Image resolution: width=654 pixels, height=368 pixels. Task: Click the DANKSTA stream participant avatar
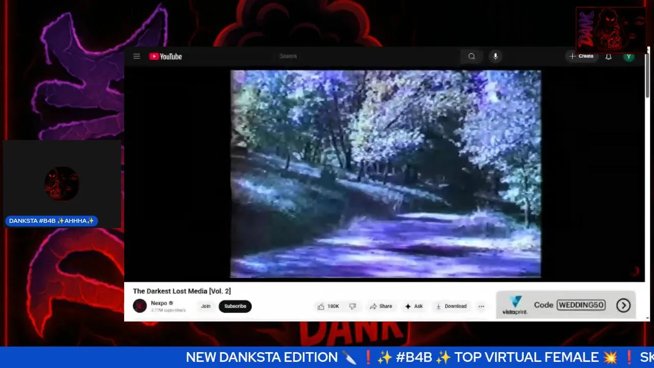pos(62,183)
